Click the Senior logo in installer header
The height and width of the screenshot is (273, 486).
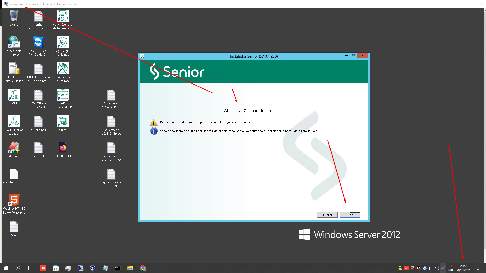point(177,72)
